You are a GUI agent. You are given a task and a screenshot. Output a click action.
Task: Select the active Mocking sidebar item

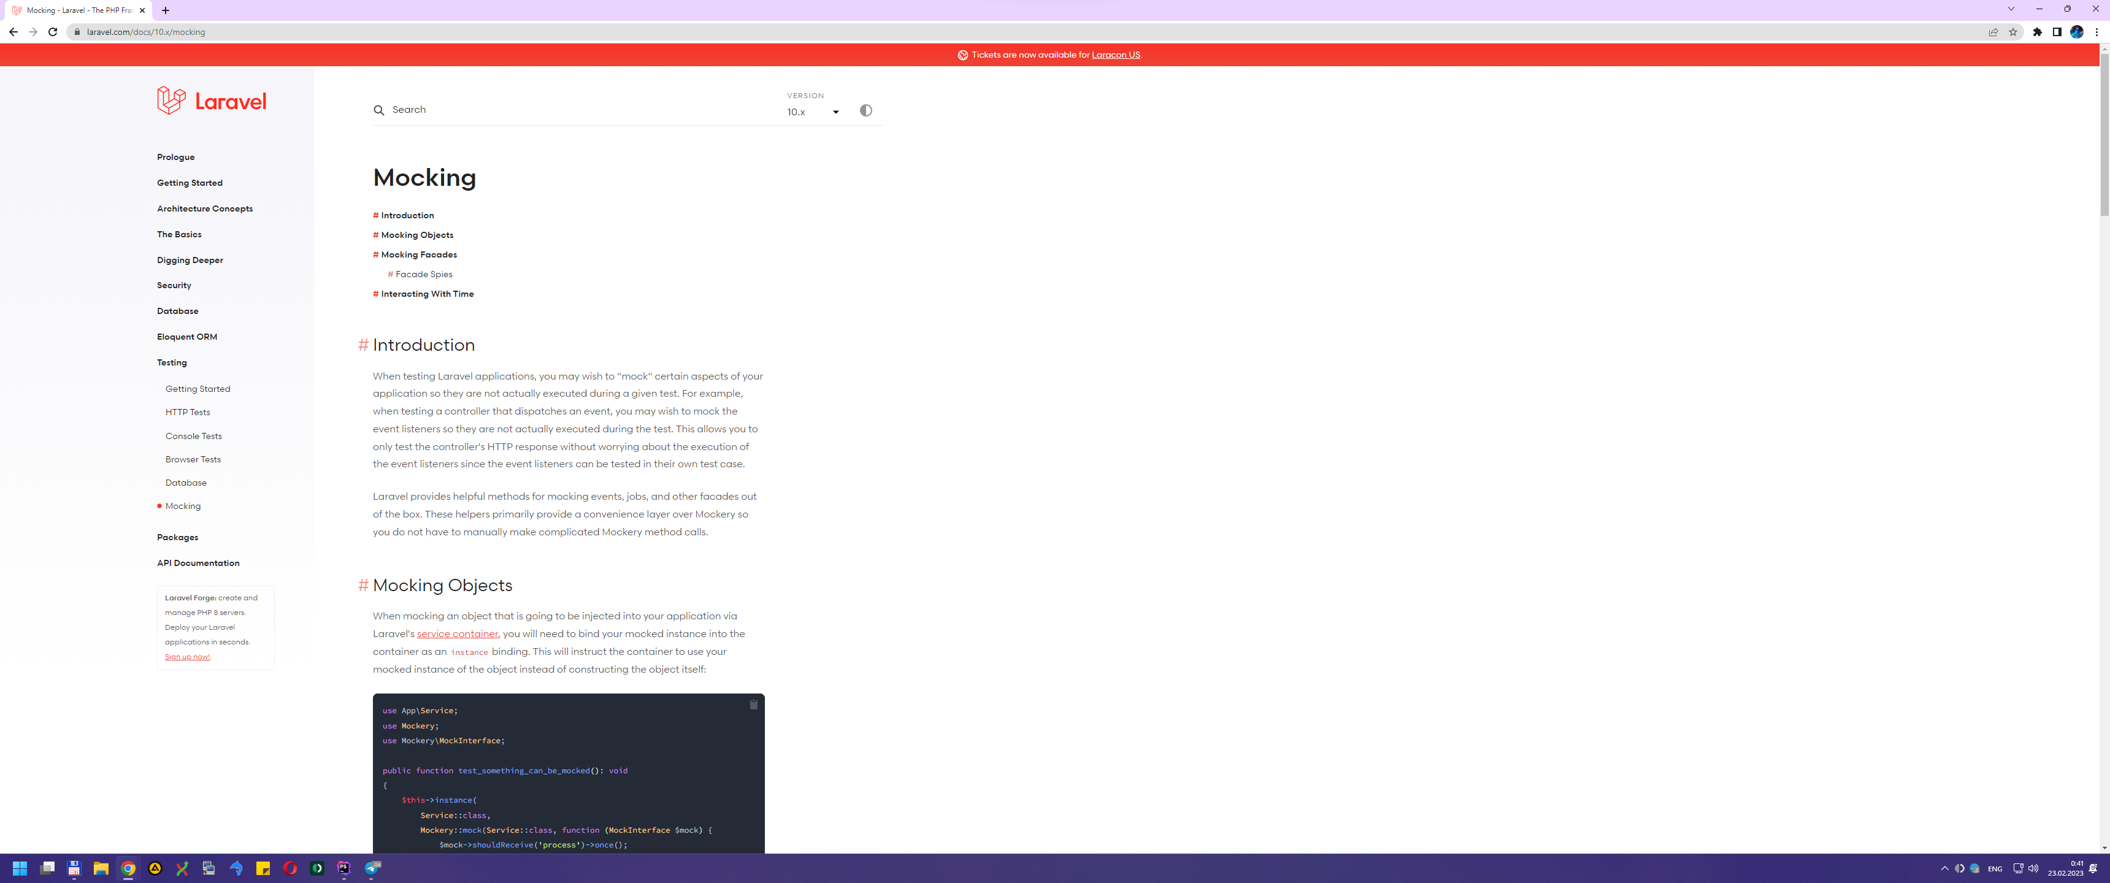(183, 506)
